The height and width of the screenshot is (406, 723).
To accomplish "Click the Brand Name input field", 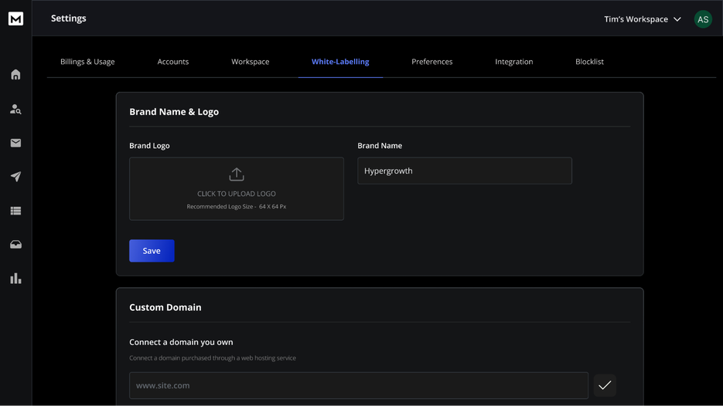I will (464, 171).
